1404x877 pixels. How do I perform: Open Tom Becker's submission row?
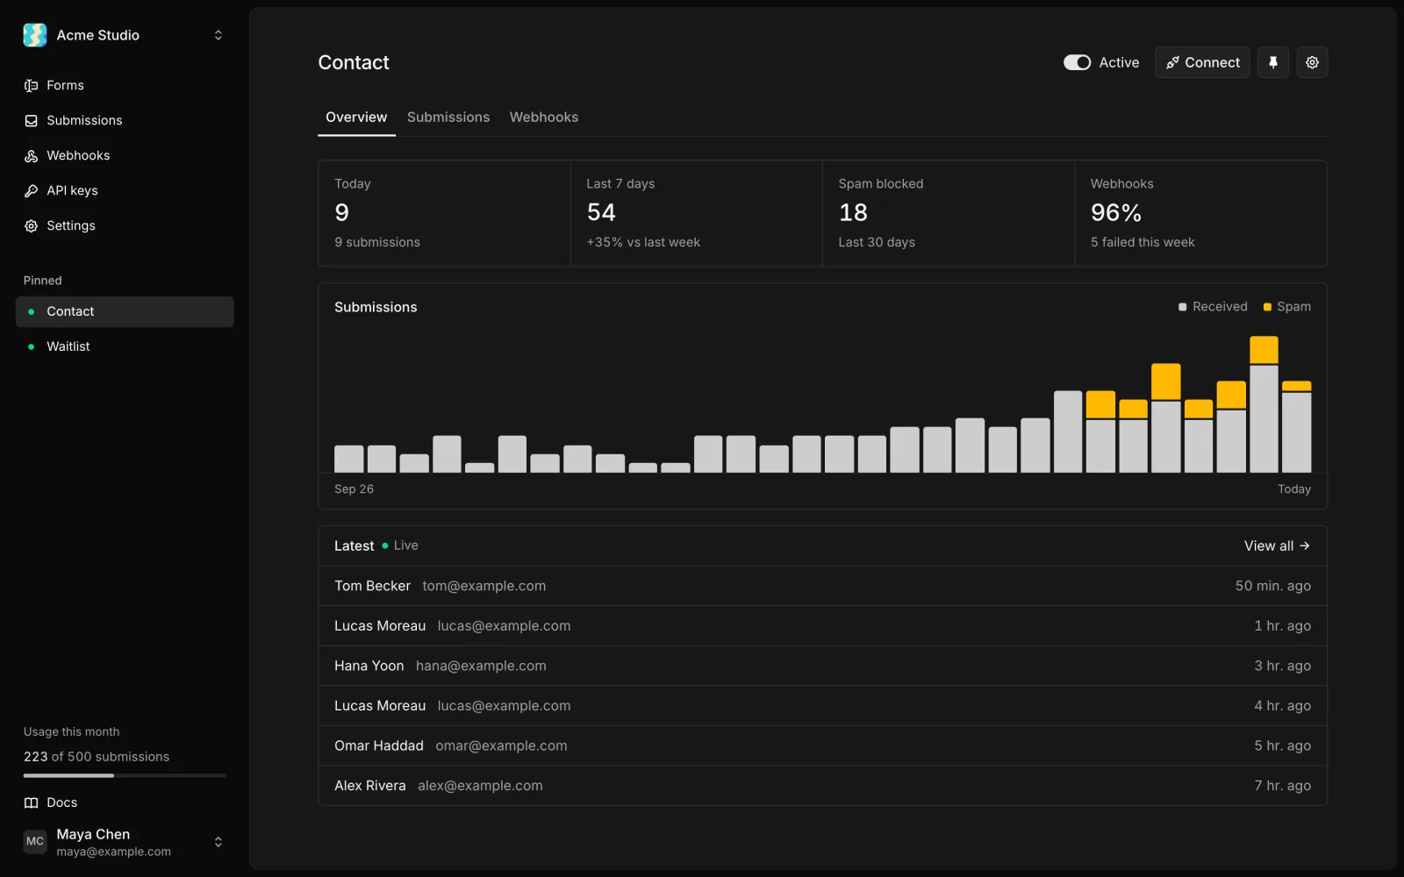tap(822, 586)
